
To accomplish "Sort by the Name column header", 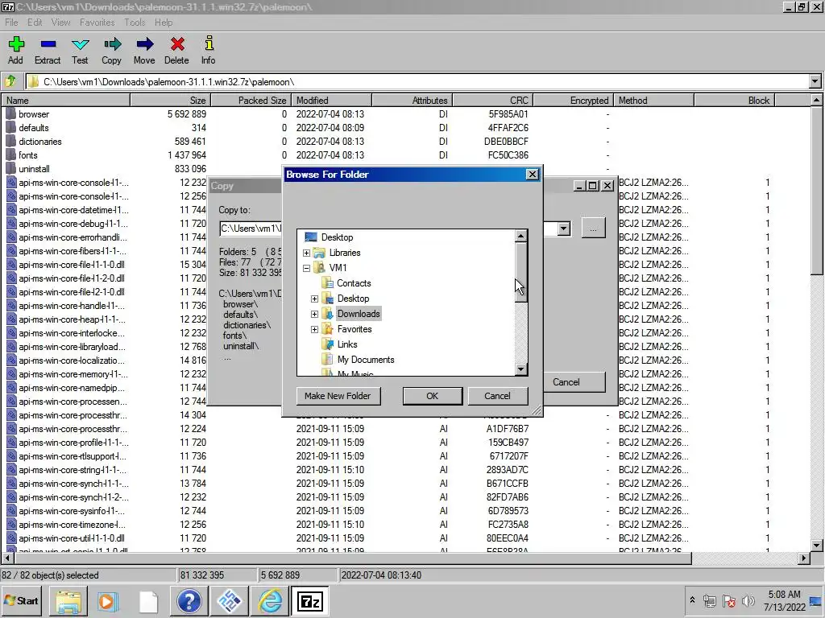I will (x=66, y=100).
